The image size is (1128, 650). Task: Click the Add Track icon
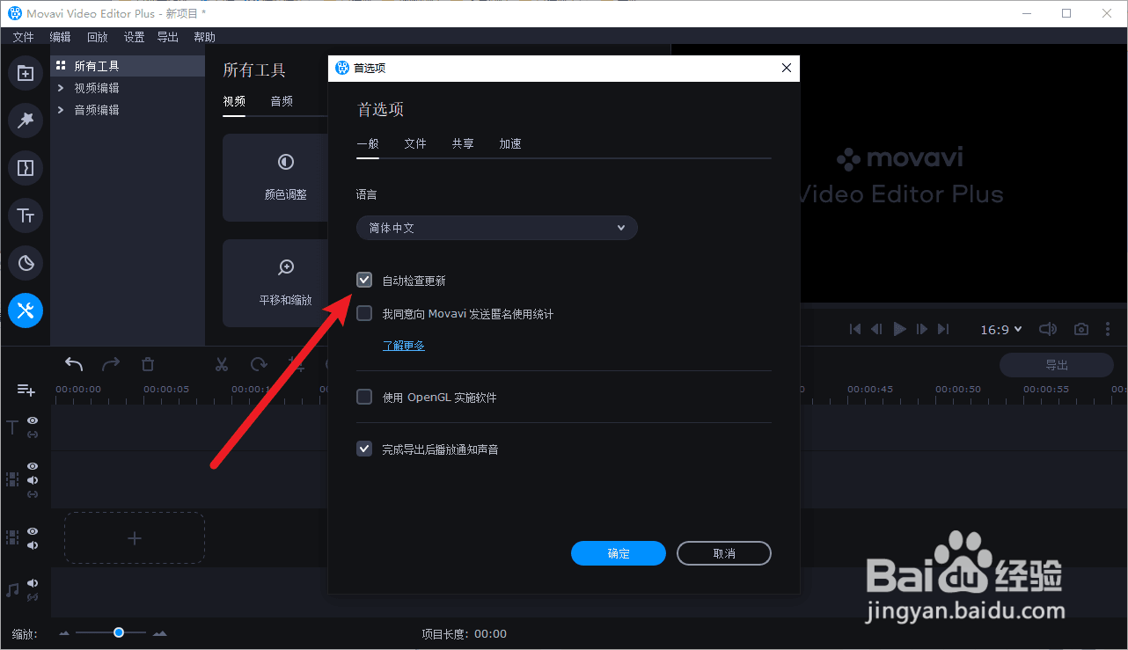(x=26, y=390)
